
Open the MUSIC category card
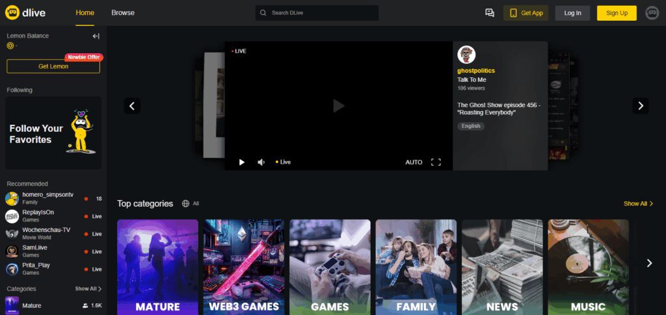(x=589, y=267)
